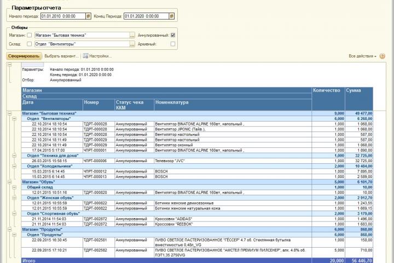The image size is (394, 263).
Task: Open the Все действия menu
Action: tap(362, 56)
